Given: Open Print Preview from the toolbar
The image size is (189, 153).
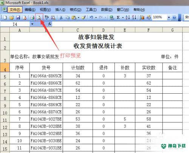Looking at the screenshot, I should 39,17.
